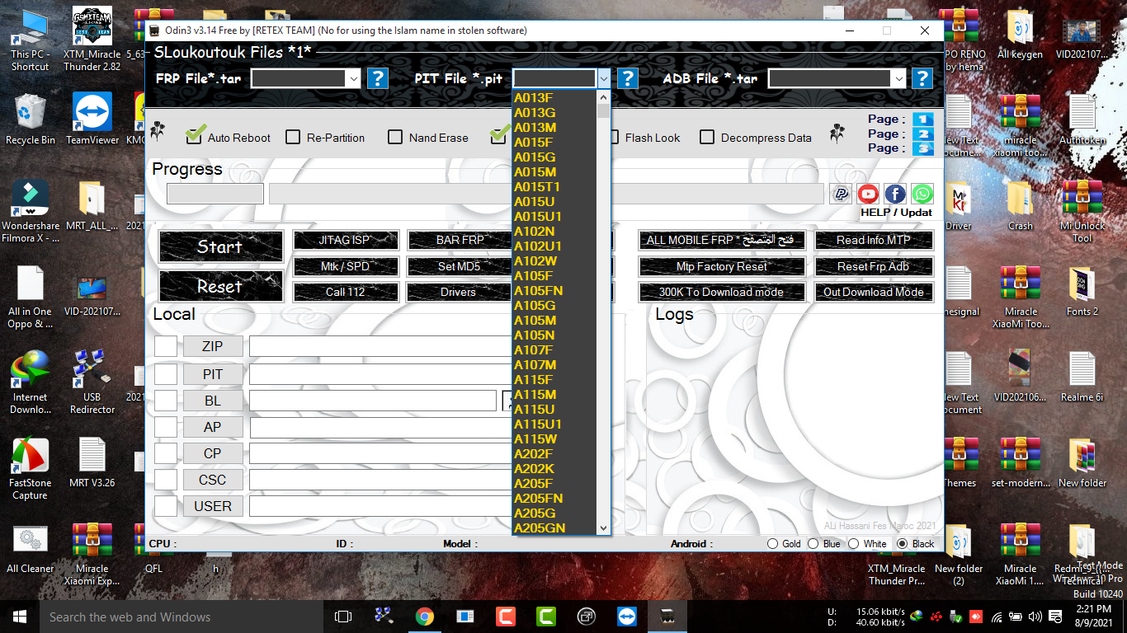
Task: Enable the Decompress Data checkbox
Action: coord(707,137)
